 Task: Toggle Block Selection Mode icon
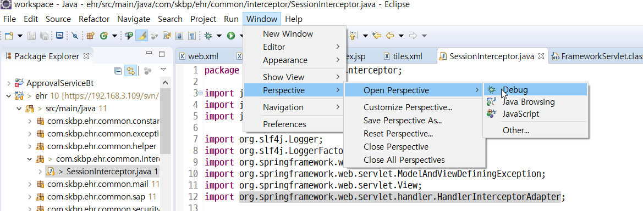click(179, 36)
